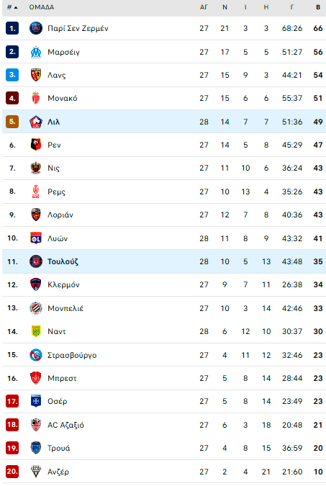Click the Lille club badge
This screenshot has height=486, width=326.
click(x=36, y=122)
